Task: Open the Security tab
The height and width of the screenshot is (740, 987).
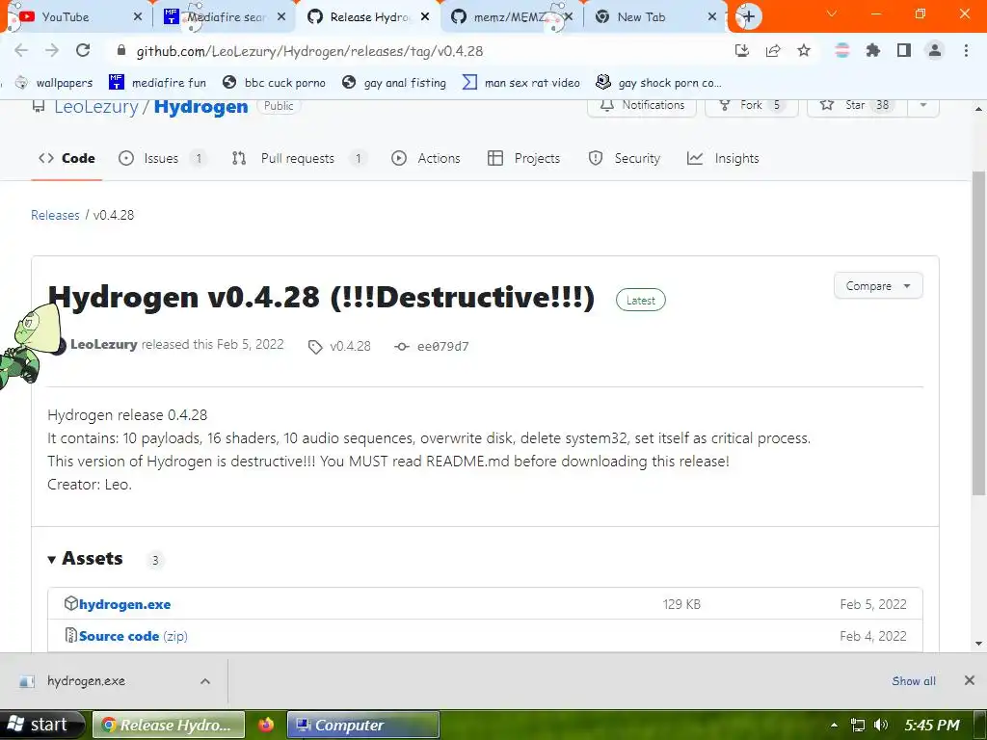Action: pos(624,159)
